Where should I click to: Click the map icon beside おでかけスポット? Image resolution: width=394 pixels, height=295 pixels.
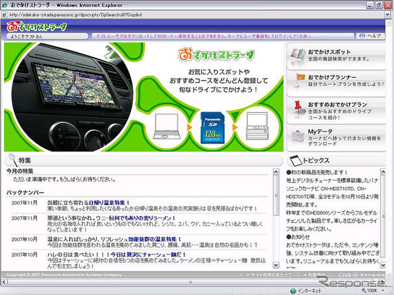click(x=298, y=55)
